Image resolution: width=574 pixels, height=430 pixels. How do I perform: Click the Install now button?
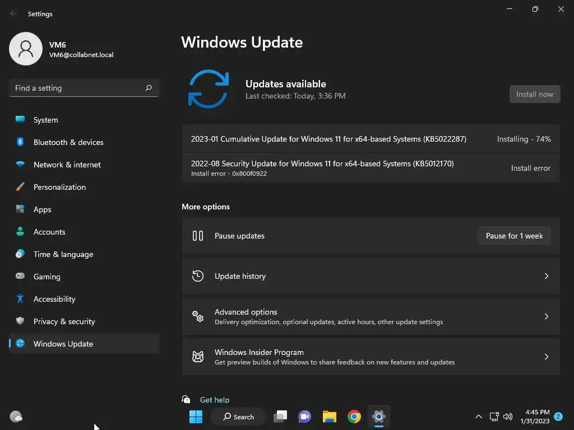pyautogui.click(x=535, y=94)
